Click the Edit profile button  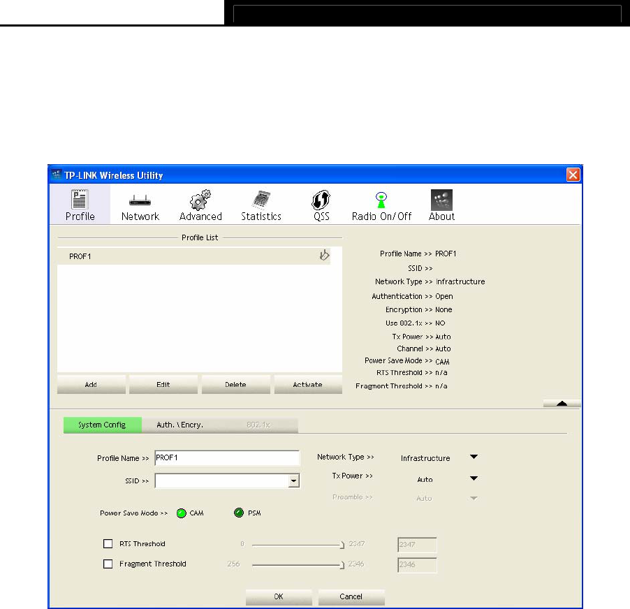(163, 384)
